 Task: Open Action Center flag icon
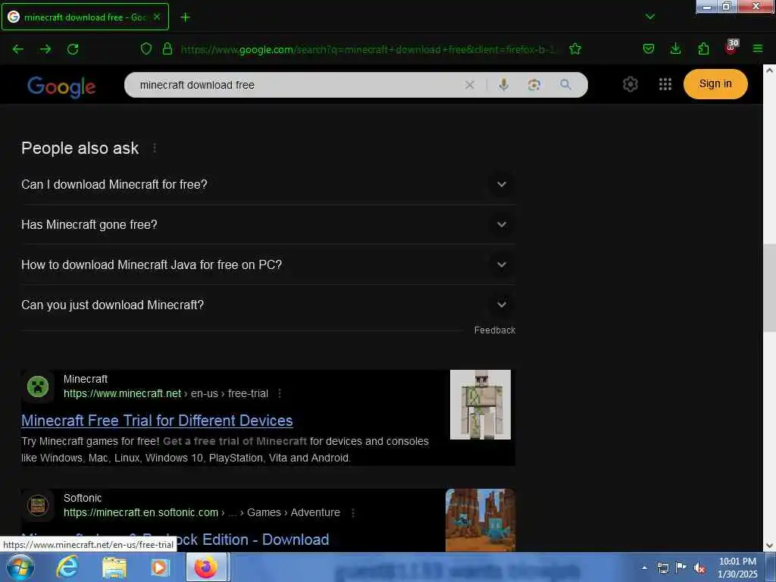(681, 568)
